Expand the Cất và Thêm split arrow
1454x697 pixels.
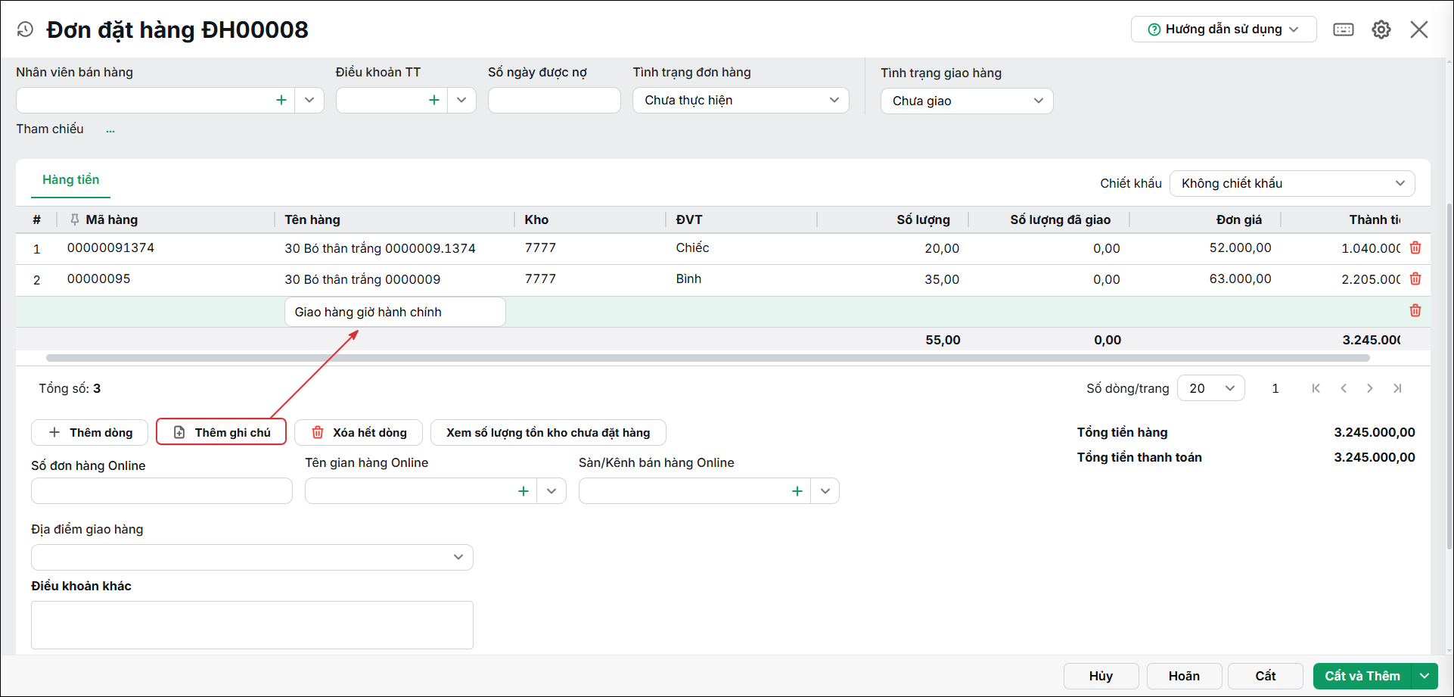[1424, 676]
